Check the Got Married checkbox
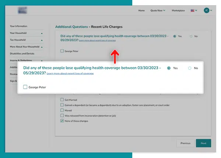 pyautogui.click(x=62, y=100)
